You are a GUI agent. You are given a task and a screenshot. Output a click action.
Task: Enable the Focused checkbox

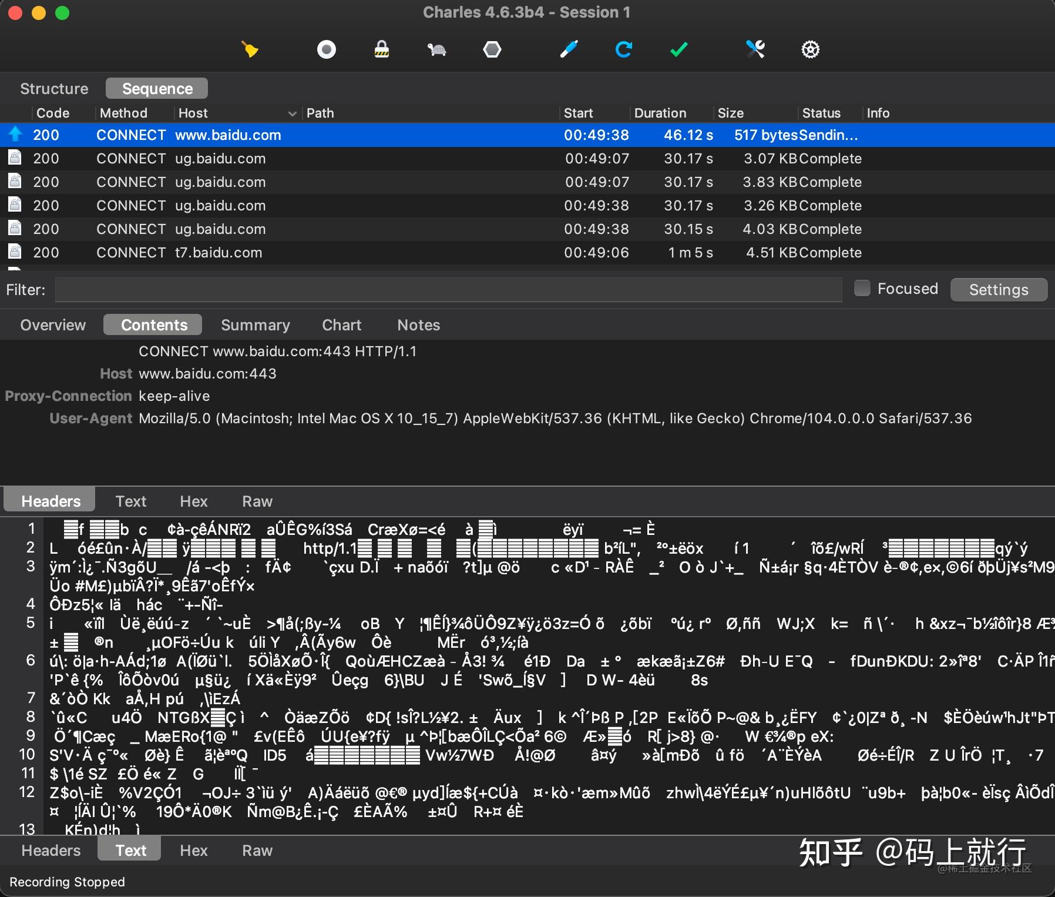pos(862,289)
